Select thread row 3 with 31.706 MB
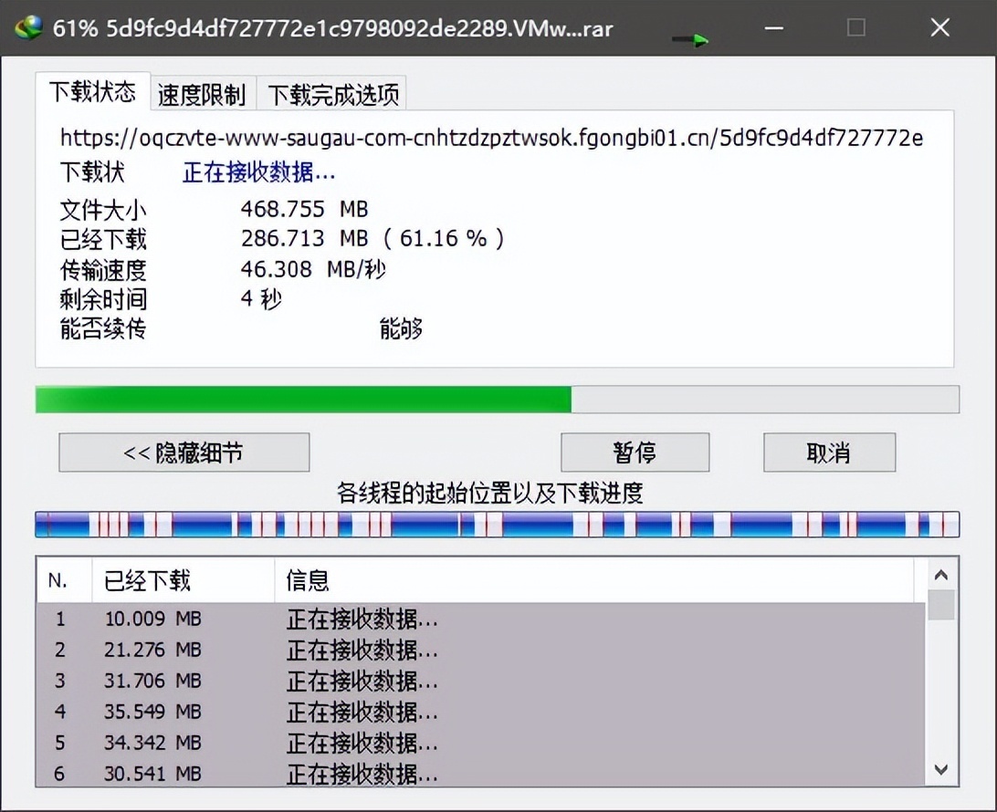Viewport: 997px width, 812px height. (480, 681)
